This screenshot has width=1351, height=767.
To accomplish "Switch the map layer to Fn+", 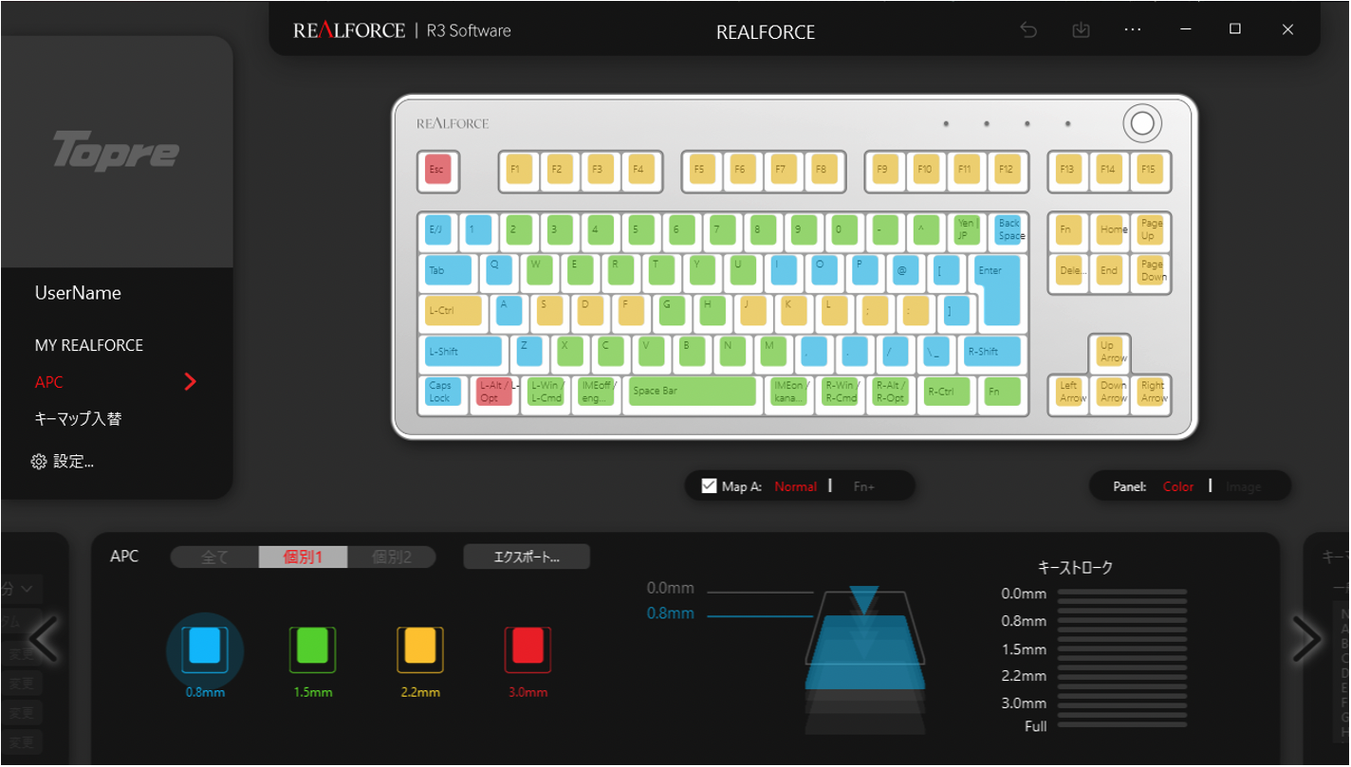I will tap(863, 486).
